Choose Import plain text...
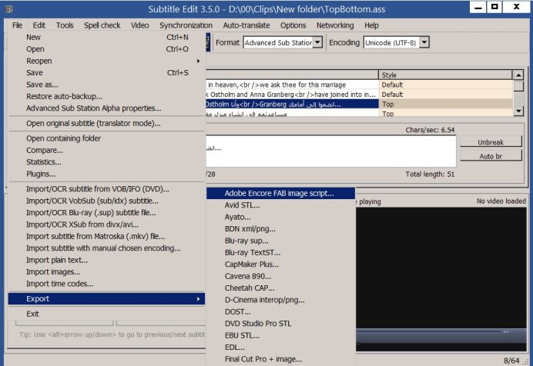 point(107,260)
